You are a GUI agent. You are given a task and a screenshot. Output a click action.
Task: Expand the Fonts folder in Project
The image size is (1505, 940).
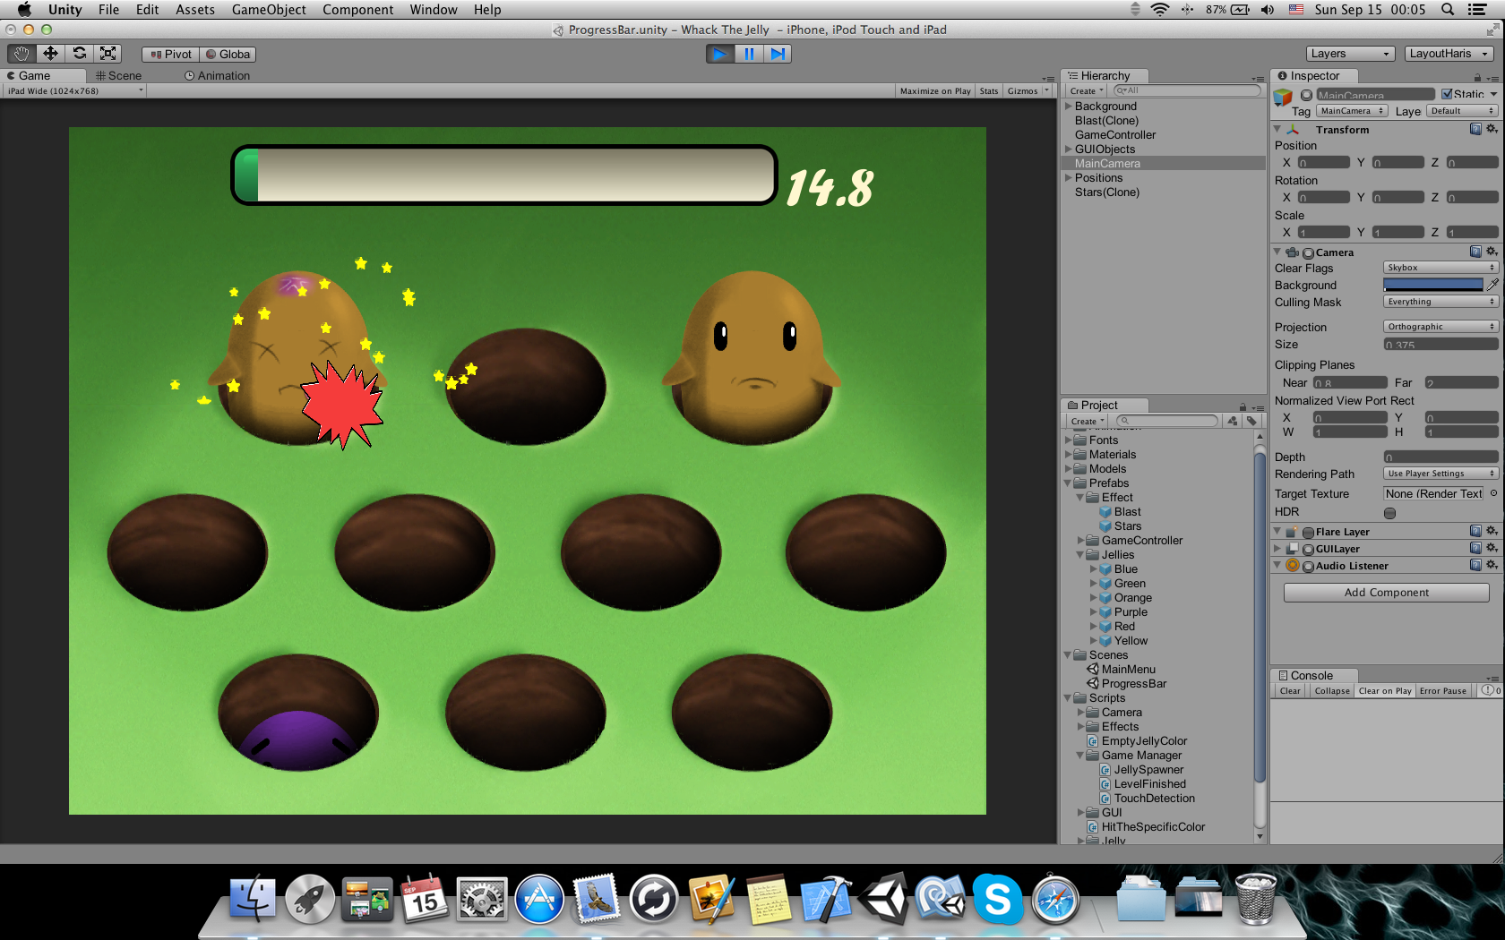(x=1069, y=440)
